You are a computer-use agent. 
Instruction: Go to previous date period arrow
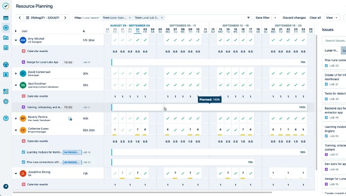[x=19, y=17]
